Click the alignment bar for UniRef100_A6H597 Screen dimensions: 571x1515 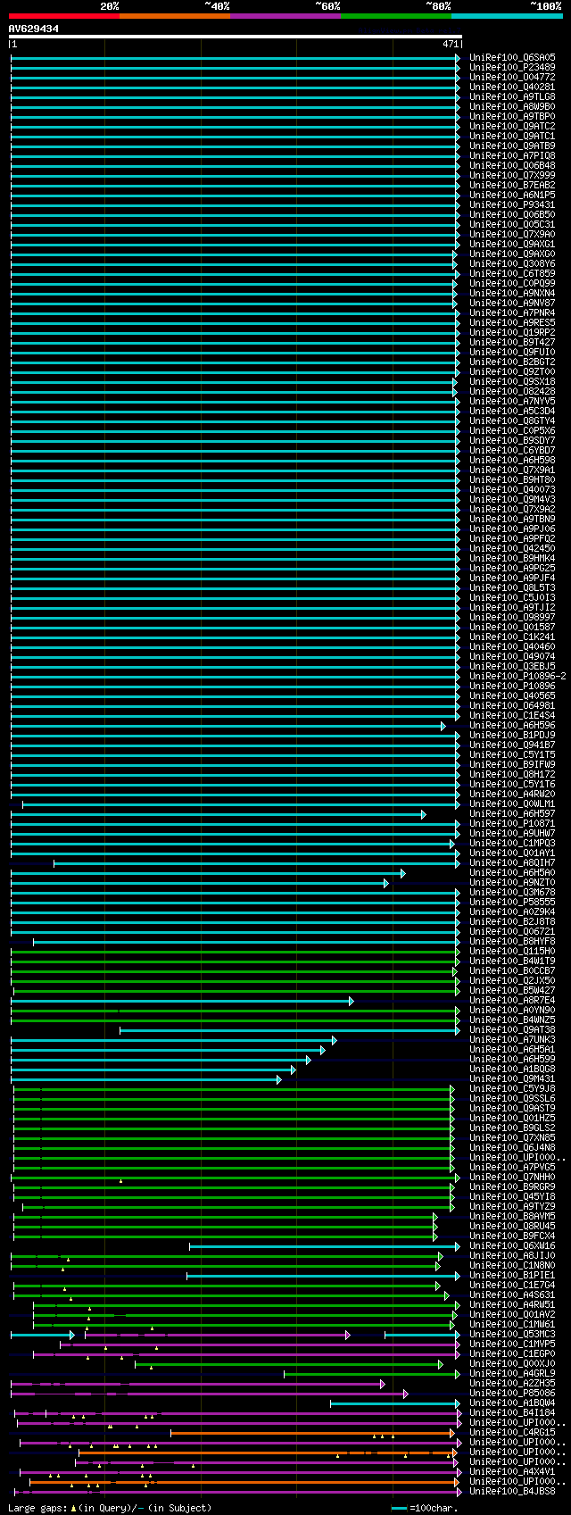click(x=219, y=814)
